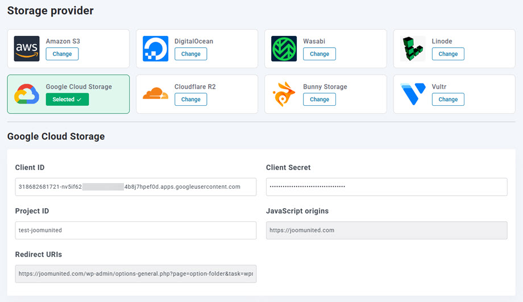The image size is (523, 302).
Task: Click the DigitalOcean logo icon
Action: (155, 49)
